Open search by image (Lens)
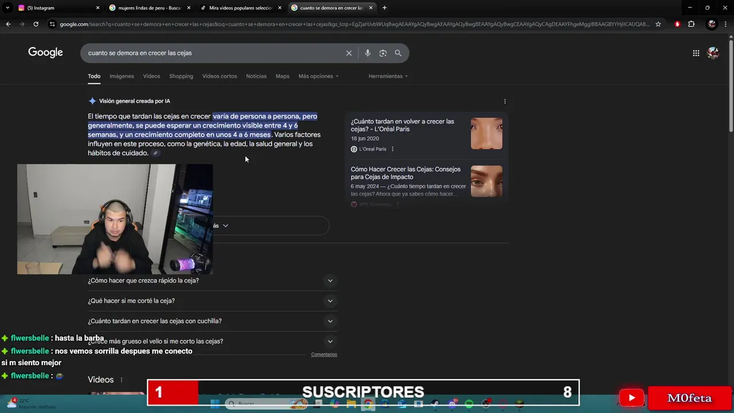This screenshot has height=413, width=734. point(382,53)
